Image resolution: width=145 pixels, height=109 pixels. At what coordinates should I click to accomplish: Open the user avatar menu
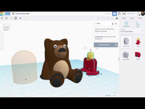[143, 14]
